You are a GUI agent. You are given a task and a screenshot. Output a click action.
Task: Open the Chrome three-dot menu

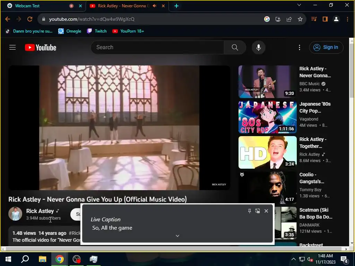click(x=347, y=19)
